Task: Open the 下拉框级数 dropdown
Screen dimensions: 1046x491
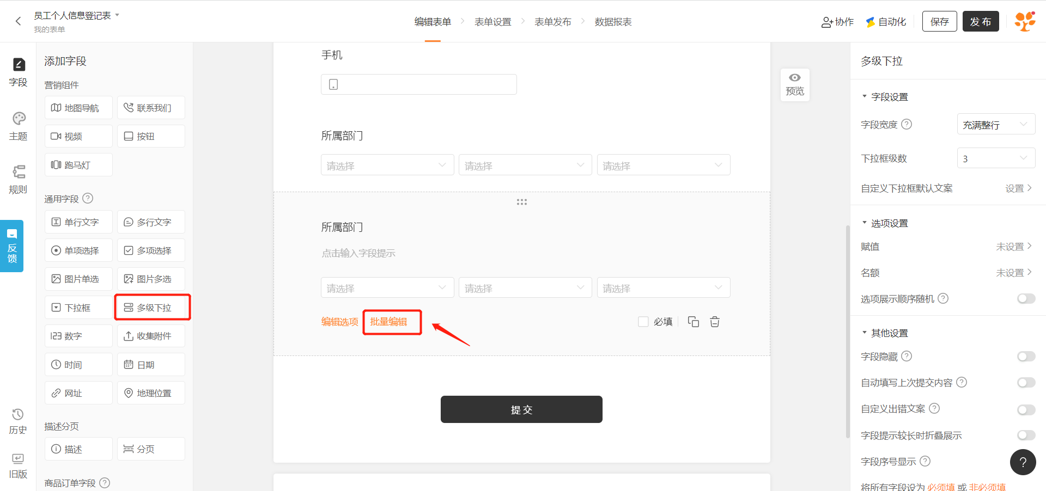Action: (995, 158)
